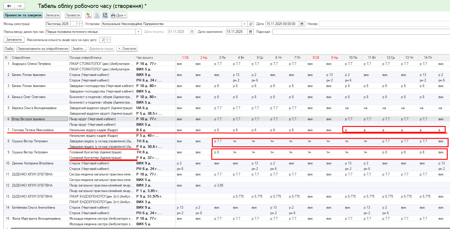The height and width of the screenshot is (229, 450).
Task: Open calendar for Дата закінчення field
Action: tap(251, 32)
